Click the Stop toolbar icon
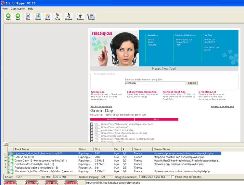 click(28, 17)
